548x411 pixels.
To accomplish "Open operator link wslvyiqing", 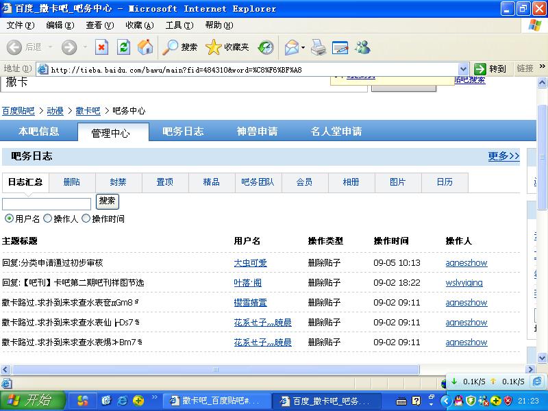I will (464, 283).
